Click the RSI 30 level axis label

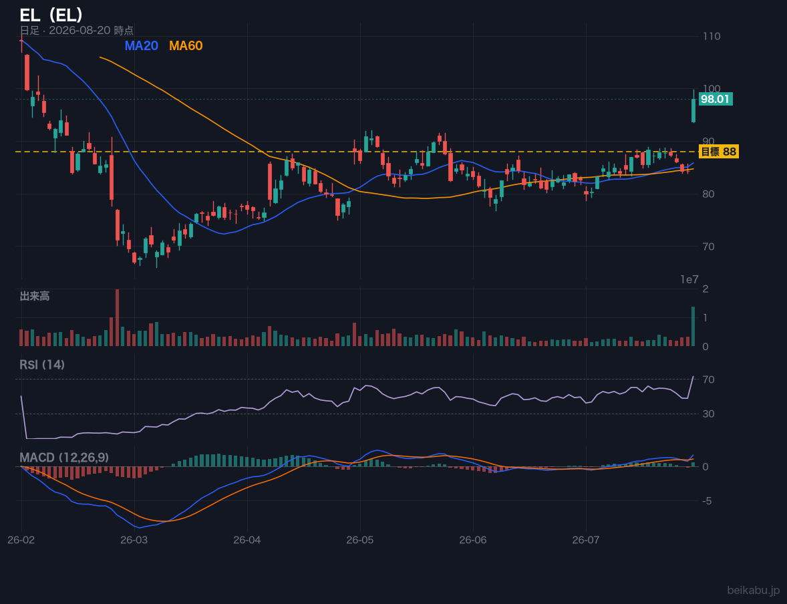click(708, 414)
